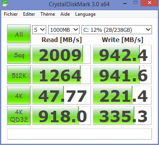This screenshot has height=145, width=159.
Task: Start the 4K benchmark test
Action: click(x=19, y=95)
